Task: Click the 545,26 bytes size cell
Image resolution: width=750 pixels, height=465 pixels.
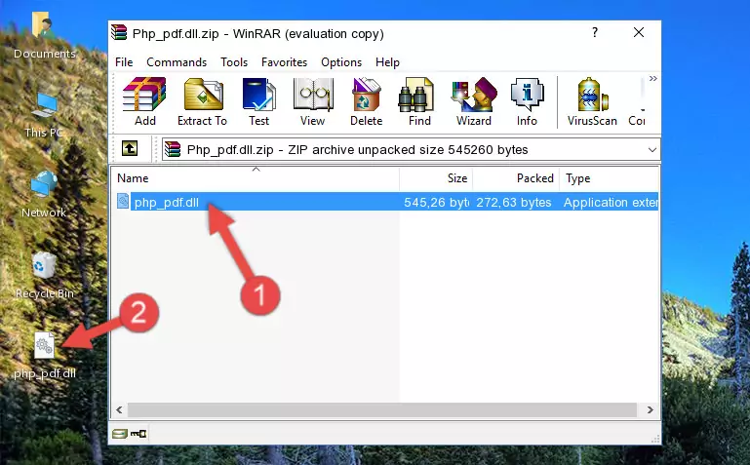Action: tap(436, 202)
